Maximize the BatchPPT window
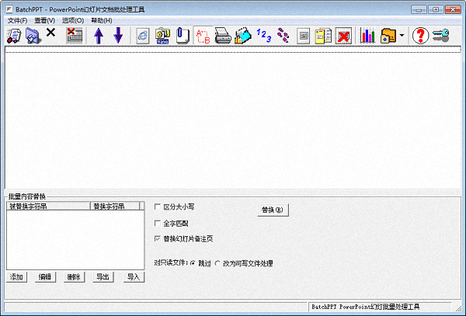466x316 pixels. [436, 10]
